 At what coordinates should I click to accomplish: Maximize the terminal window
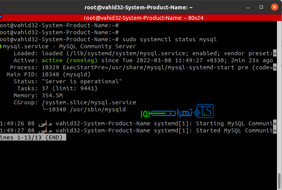[x=262, y=7]
